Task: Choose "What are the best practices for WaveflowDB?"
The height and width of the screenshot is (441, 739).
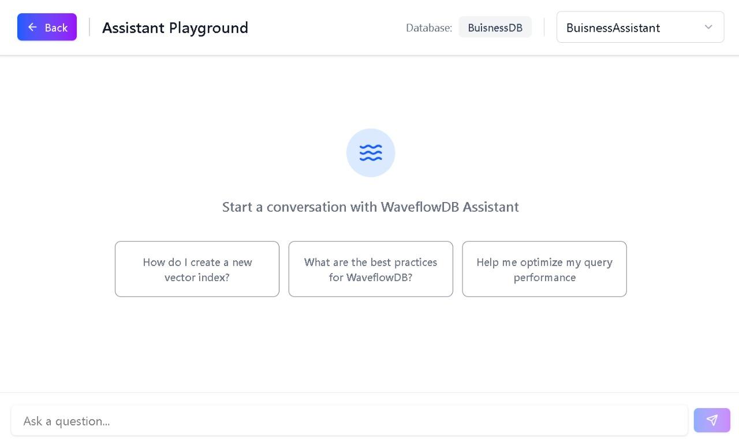Action: tap(371, 269)
